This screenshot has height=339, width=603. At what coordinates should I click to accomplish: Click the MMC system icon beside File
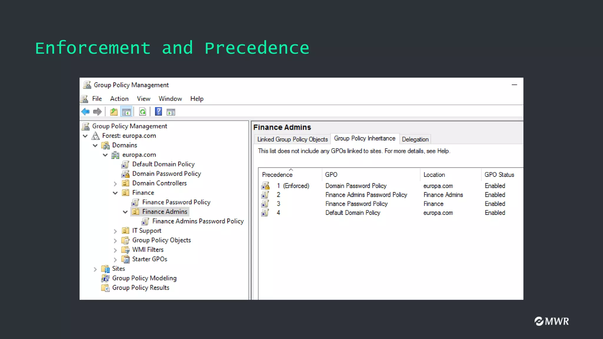pyautogui.click(x=85, y=99)
